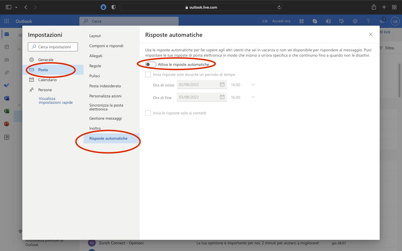Open the start date calendar picker
402x251 pixels.
point(222,85)
